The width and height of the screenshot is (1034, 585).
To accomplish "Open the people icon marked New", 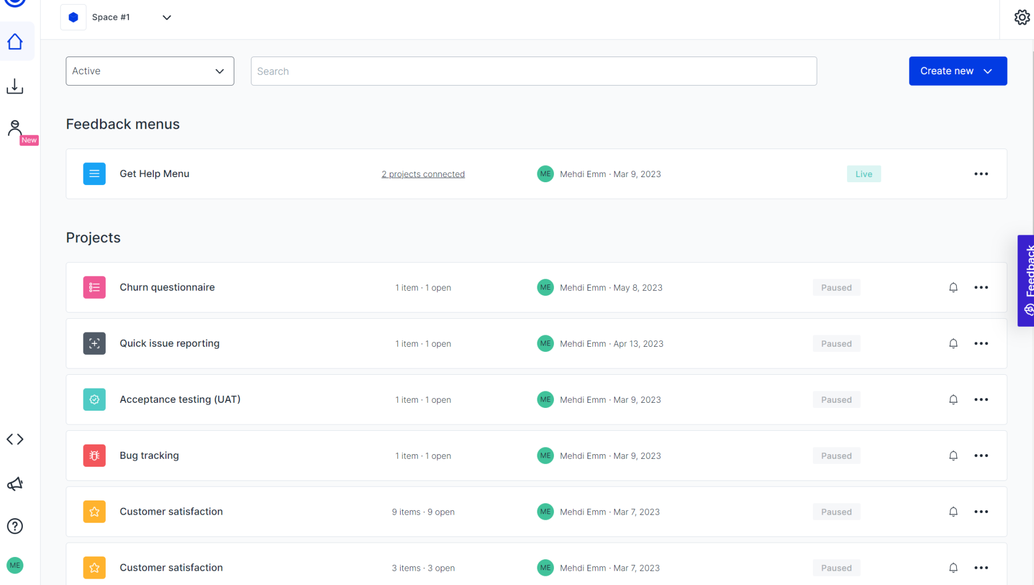I will click(15, 128).
